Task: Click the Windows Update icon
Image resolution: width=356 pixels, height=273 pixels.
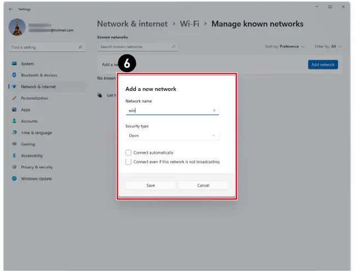Action: [14, 178]
